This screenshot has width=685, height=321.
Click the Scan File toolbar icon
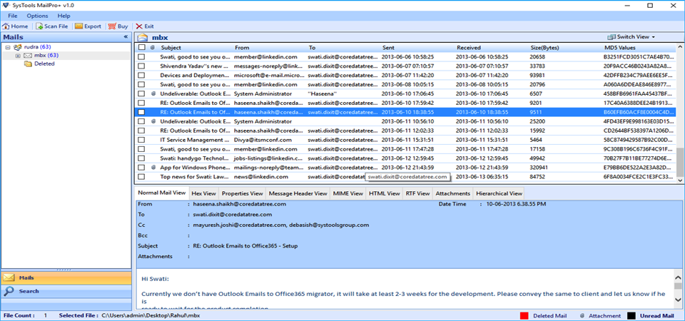39,26
